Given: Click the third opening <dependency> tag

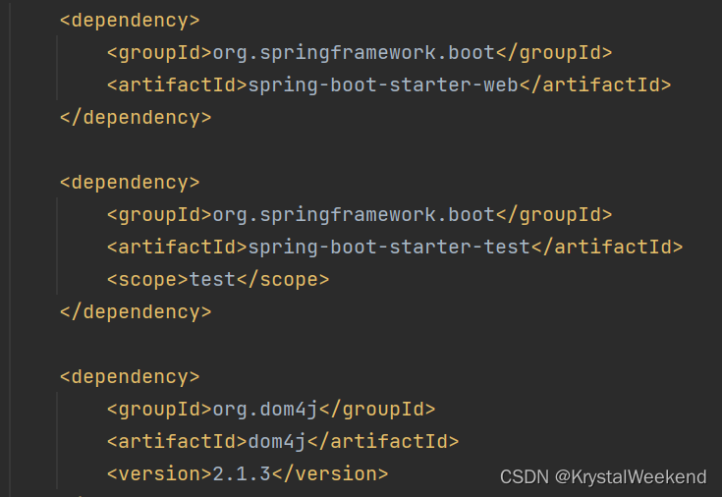Looking at the screenshot, I should point(130,377).
